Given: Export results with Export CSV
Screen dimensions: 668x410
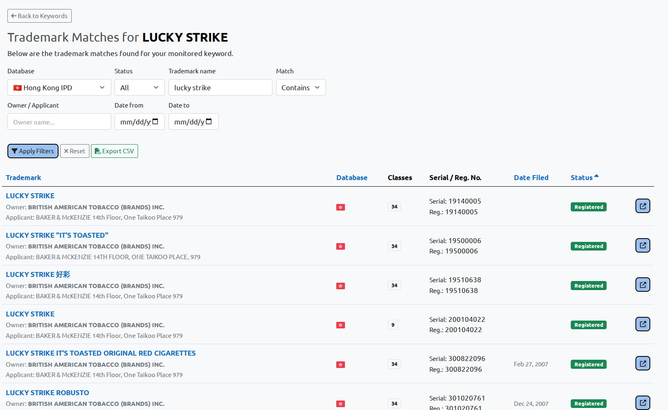Looking at the screenshot, I should click(115, 151).
